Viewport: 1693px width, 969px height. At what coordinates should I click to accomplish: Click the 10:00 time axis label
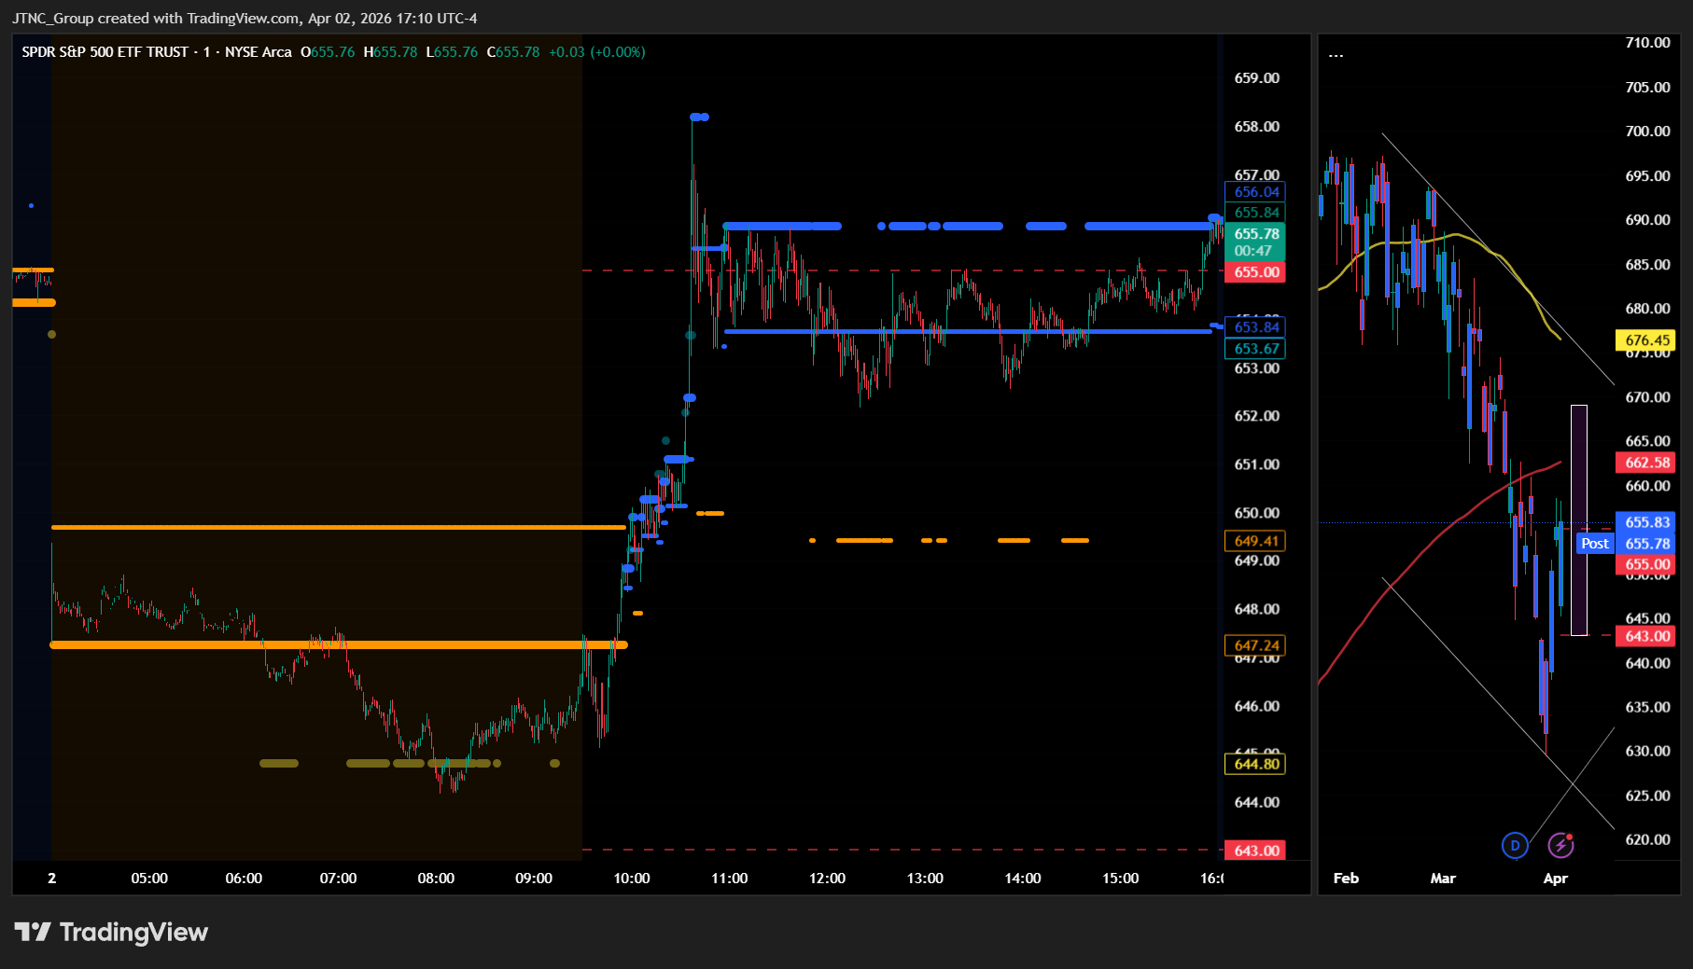pyautogui.click(x=632, y=879)
